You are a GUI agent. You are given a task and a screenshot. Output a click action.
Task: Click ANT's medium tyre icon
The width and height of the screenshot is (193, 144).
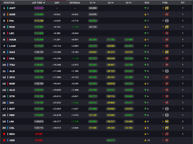[167, 8]
